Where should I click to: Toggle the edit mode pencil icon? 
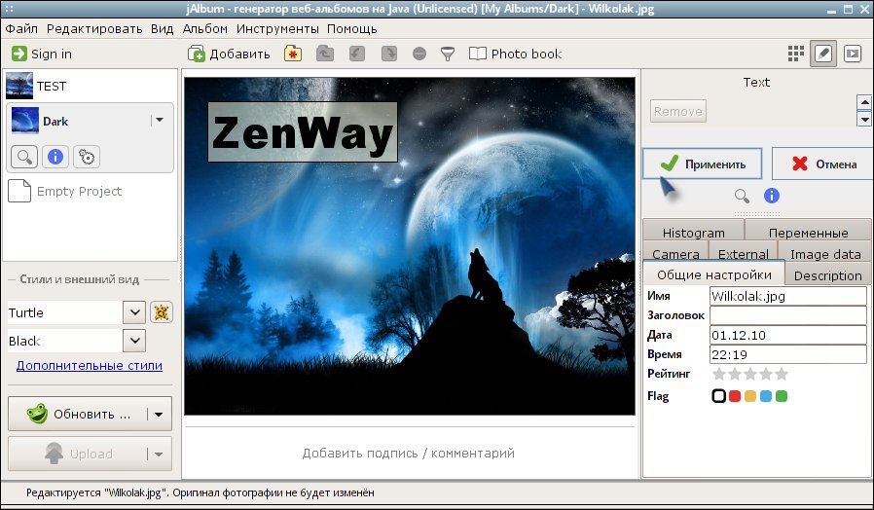pos(823,54)
